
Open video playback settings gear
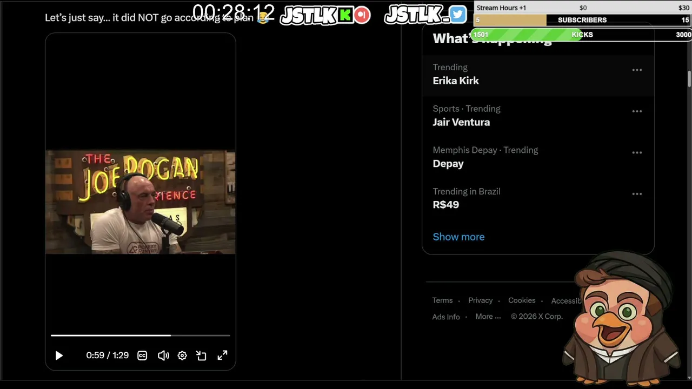click(182, 356)
